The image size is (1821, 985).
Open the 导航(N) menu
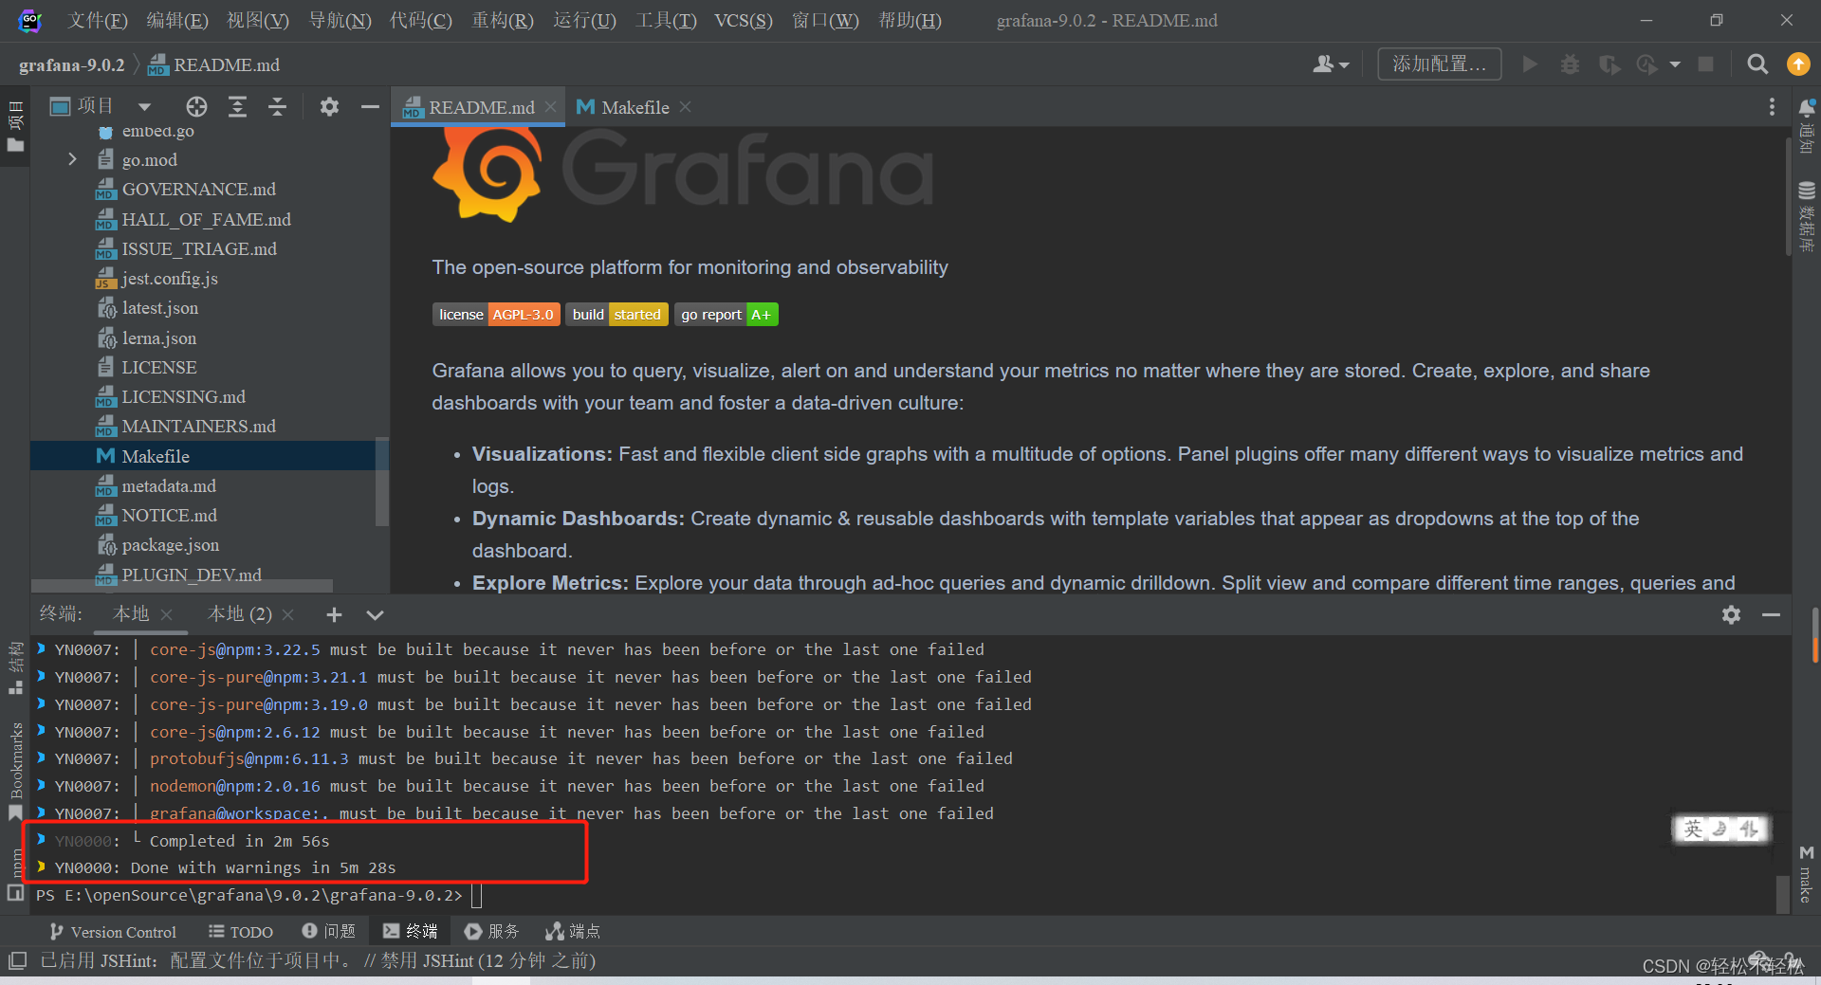[x=340, y=20]
